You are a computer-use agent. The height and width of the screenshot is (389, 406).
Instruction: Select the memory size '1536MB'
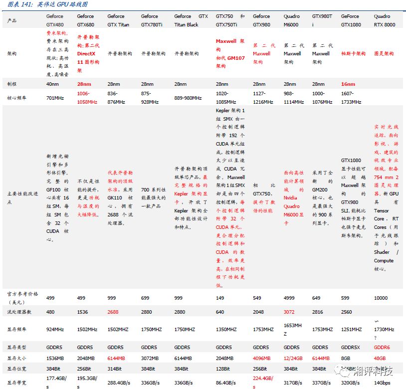55,359
